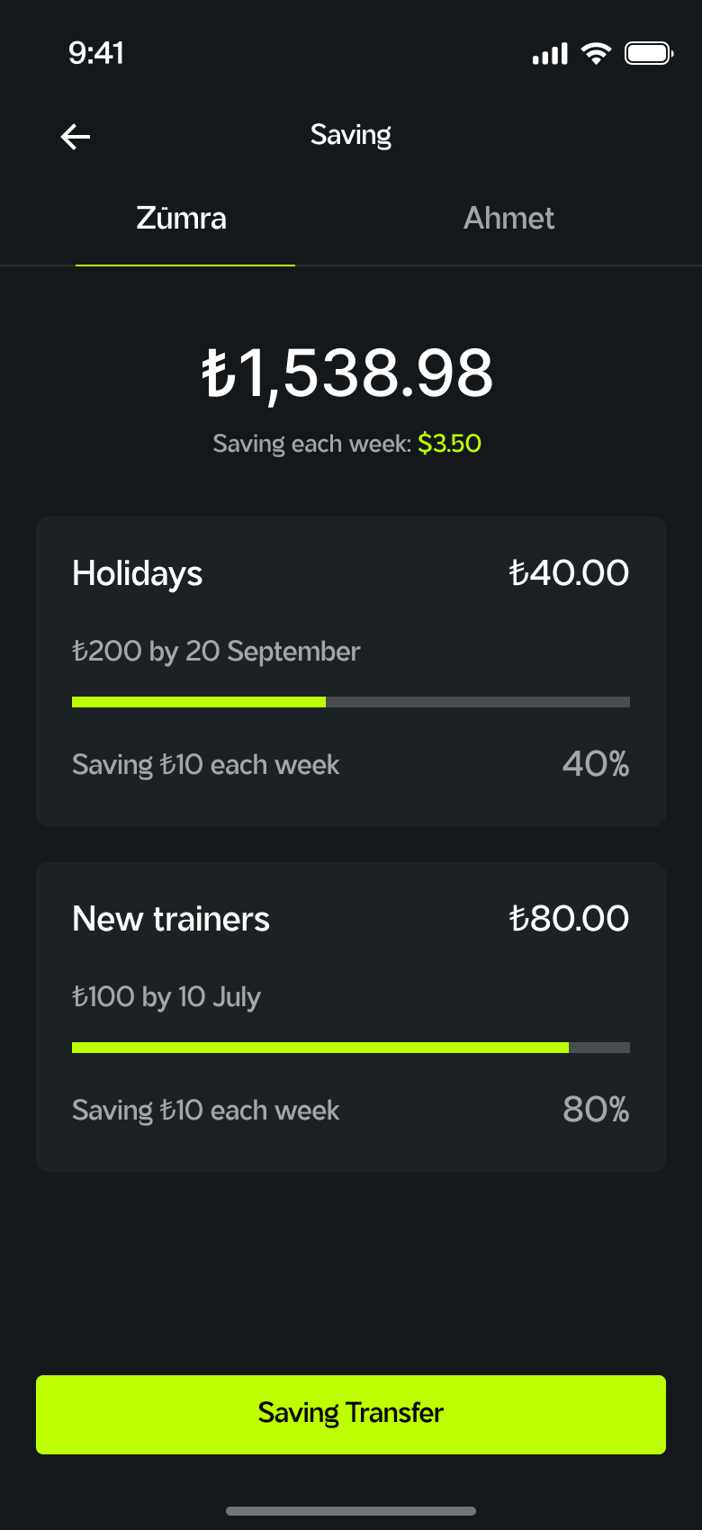The image size is (702, 1530).
Task: Tap the green $3.50 weekly saving link
Action: (x=450, y=443)
